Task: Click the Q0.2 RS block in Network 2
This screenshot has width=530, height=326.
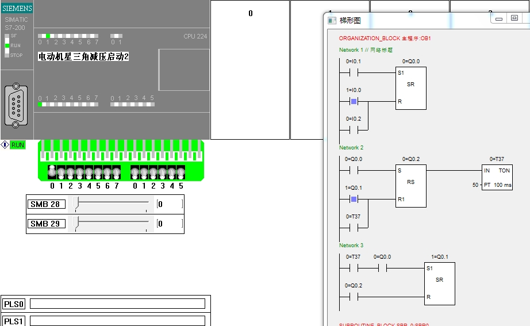Action: point(410,186)
